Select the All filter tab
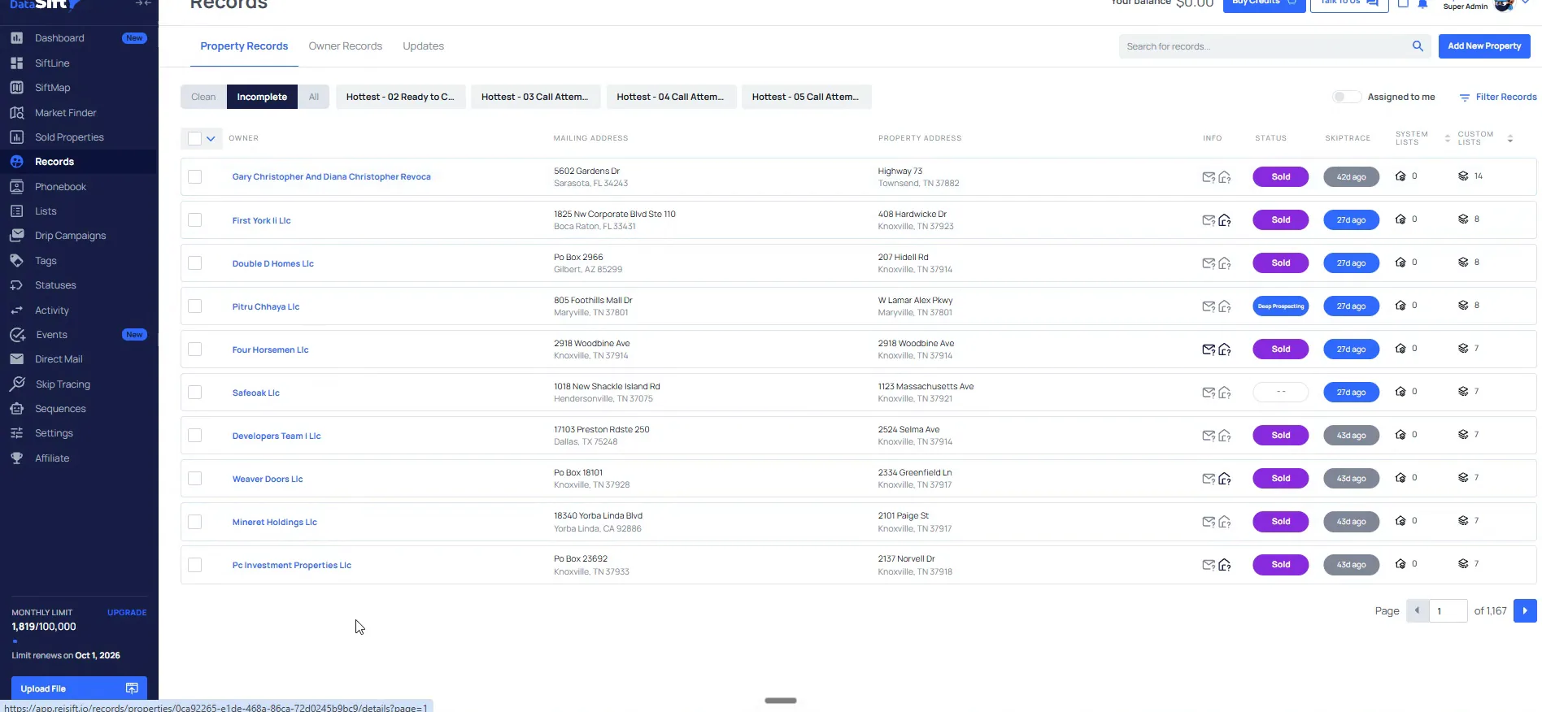This screenshot has height=712, width=1542. tap(314, 97)
